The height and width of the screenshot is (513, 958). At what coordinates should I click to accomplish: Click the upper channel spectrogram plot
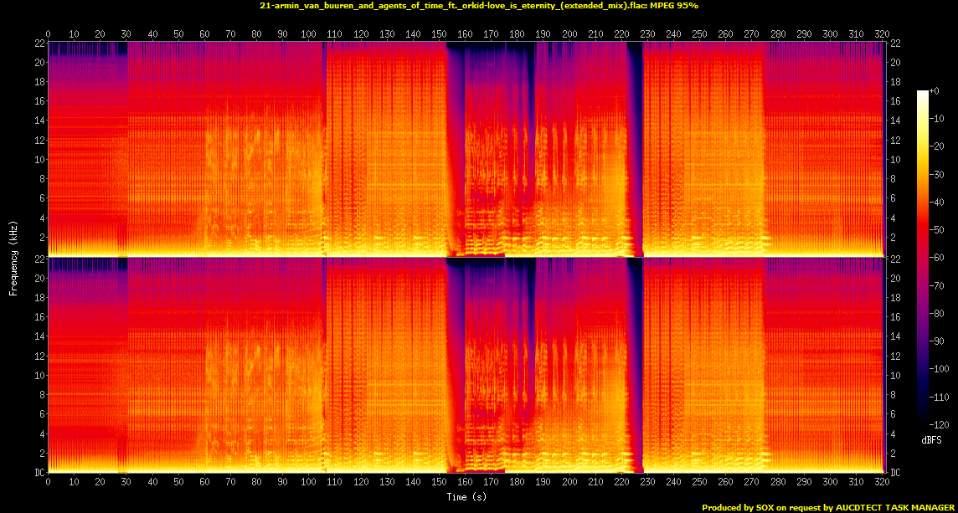click(x=466, y=148)
